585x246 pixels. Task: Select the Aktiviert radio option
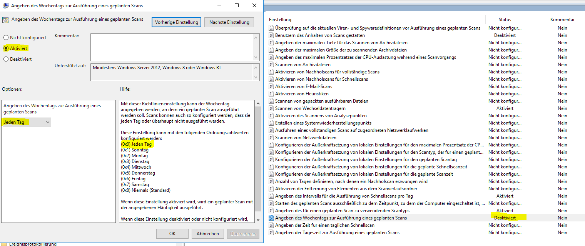point(6,48)
